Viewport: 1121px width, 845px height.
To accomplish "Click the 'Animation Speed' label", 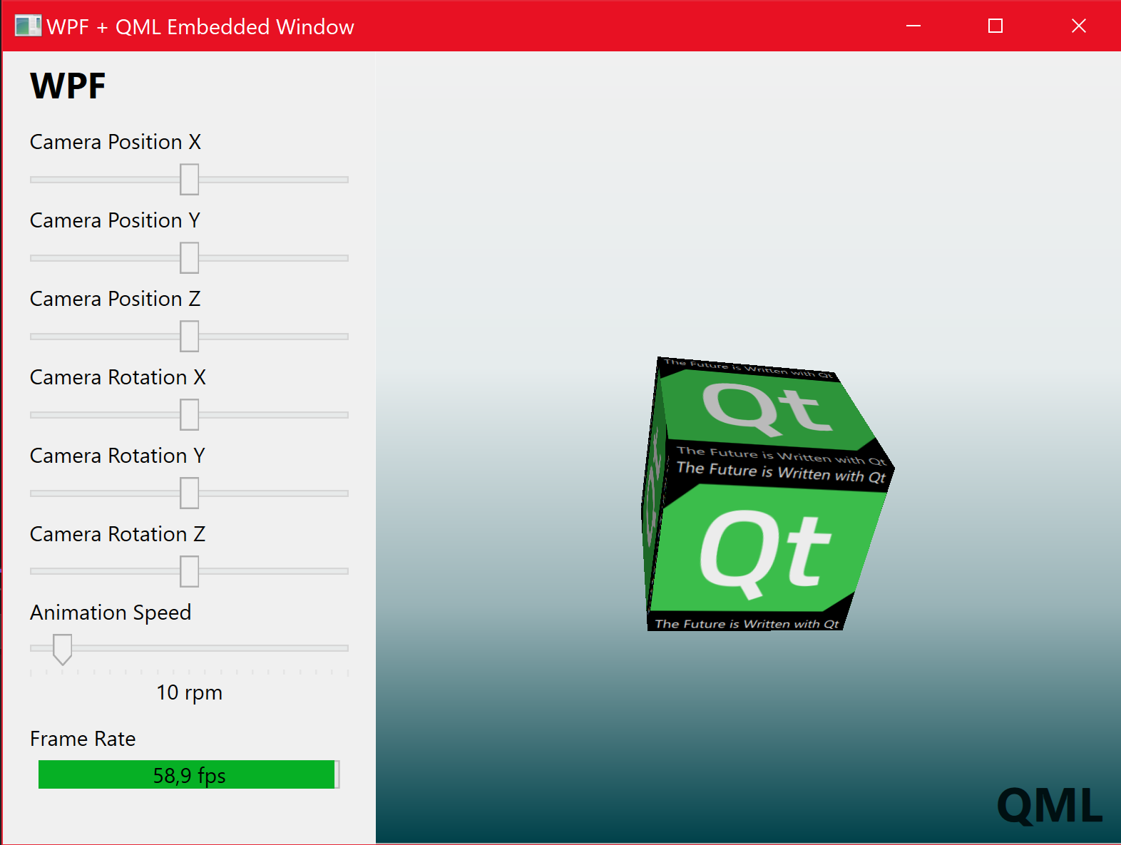I will 111,613.
